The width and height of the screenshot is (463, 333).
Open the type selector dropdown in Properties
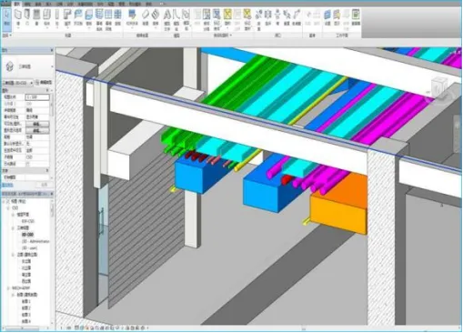point(52,66)
